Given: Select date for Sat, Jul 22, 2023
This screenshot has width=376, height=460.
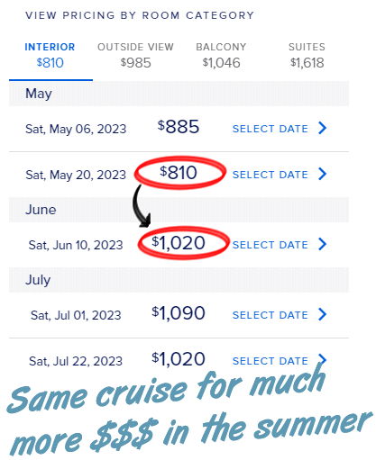Looking at the screenshot, I should (271, 361).
